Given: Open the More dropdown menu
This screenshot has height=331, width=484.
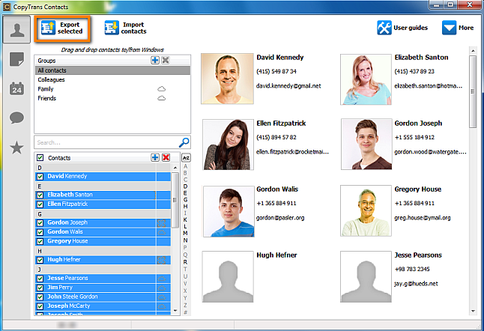Looking at the screenshot, I should [x=458, y=28].
